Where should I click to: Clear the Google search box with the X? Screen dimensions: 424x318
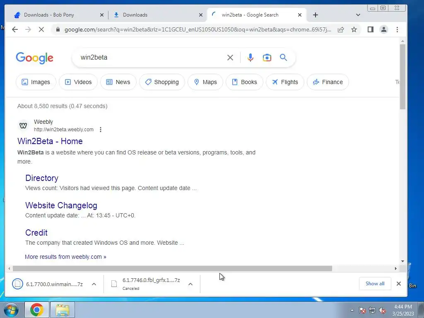coord(230,58)
